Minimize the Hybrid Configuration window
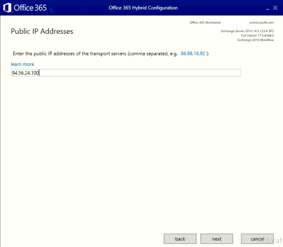Screen dimensions: 283x247 pyautogui.click(x=267, y=9)
